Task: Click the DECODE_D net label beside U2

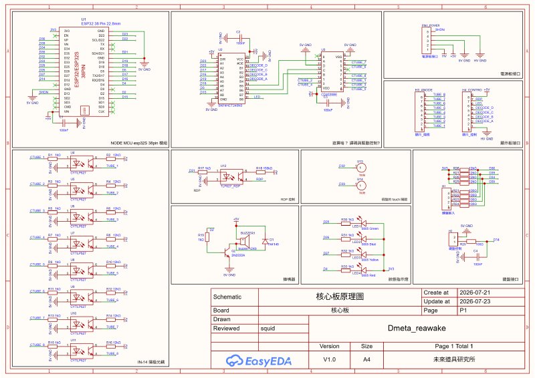Action: [x=258, y=65]
